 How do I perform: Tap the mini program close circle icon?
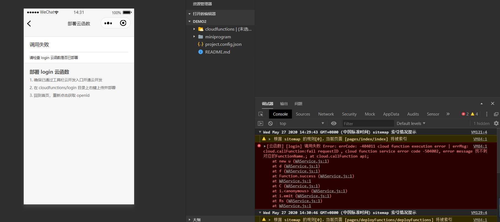click(123, 23)
